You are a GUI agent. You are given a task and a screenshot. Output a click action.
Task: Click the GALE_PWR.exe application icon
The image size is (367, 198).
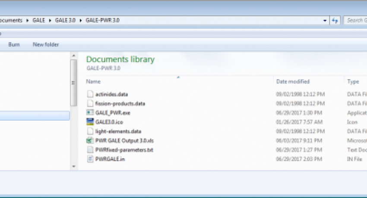click(90, 113)
